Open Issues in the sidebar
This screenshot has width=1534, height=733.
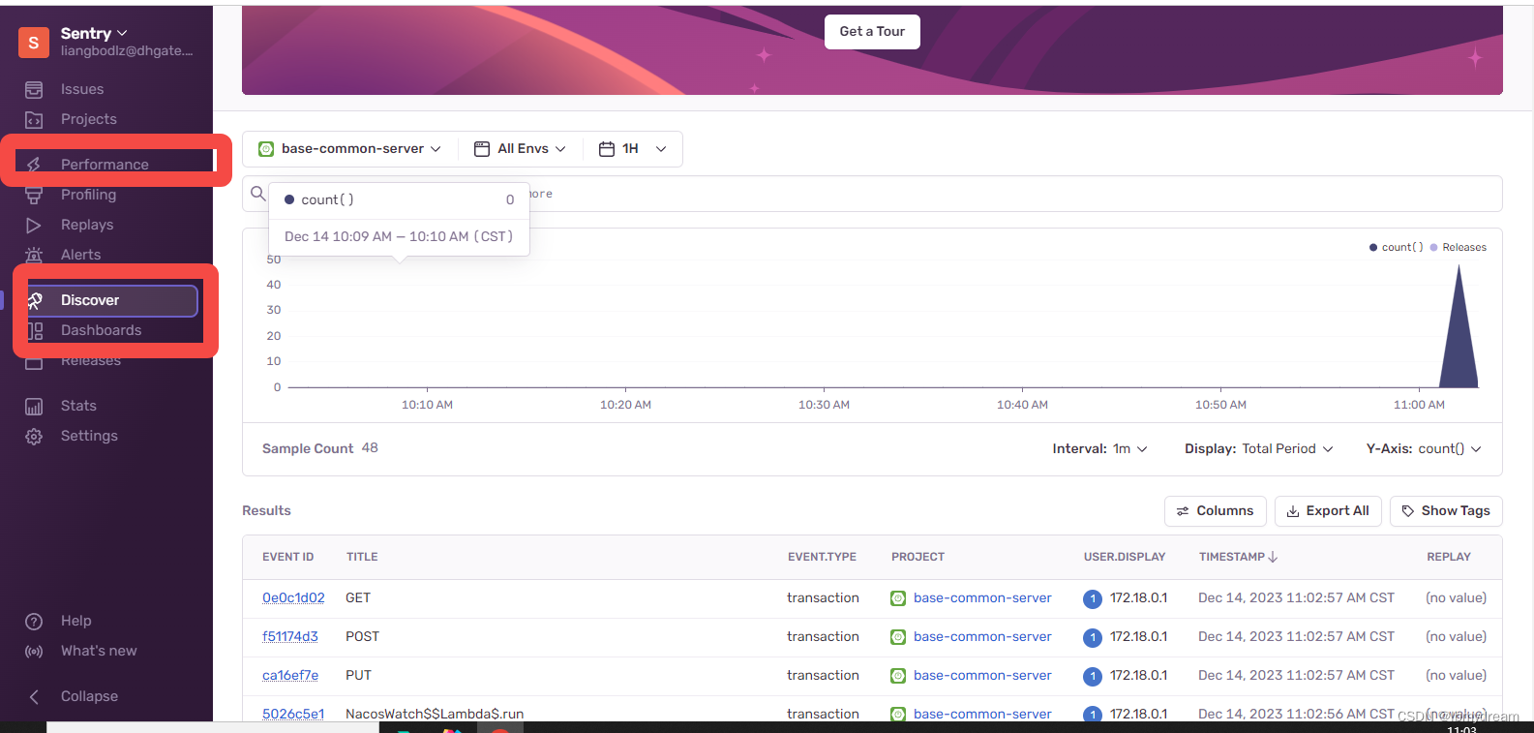(82, 90)
